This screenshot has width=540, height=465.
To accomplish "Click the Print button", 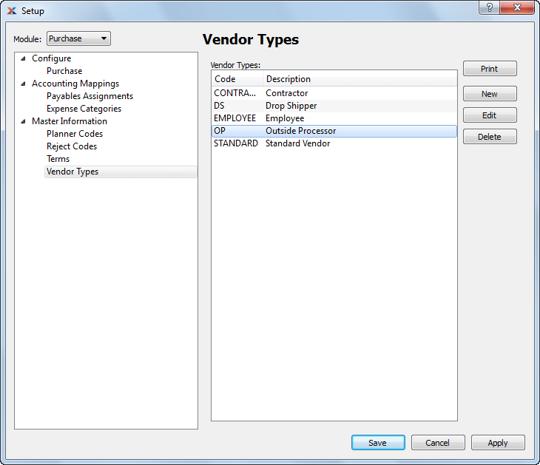I will click(x=490, y=69).
